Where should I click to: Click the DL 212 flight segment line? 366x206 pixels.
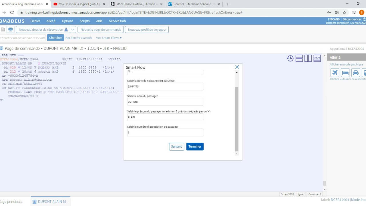click(x=59, y=72)
